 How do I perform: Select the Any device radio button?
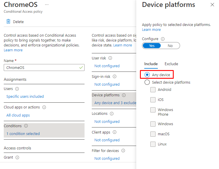pos(147,75)
